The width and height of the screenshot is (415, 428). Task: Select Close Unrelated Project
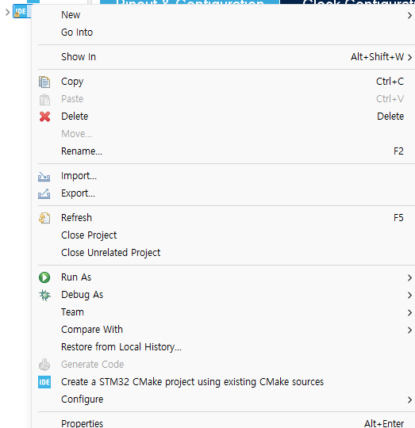coord(110,253)
